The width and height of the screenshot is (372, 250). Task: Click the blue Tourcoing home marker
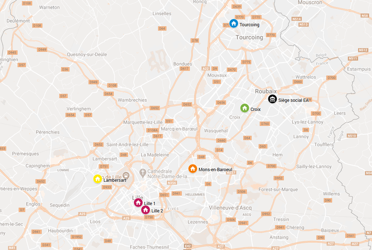(234, 24)
